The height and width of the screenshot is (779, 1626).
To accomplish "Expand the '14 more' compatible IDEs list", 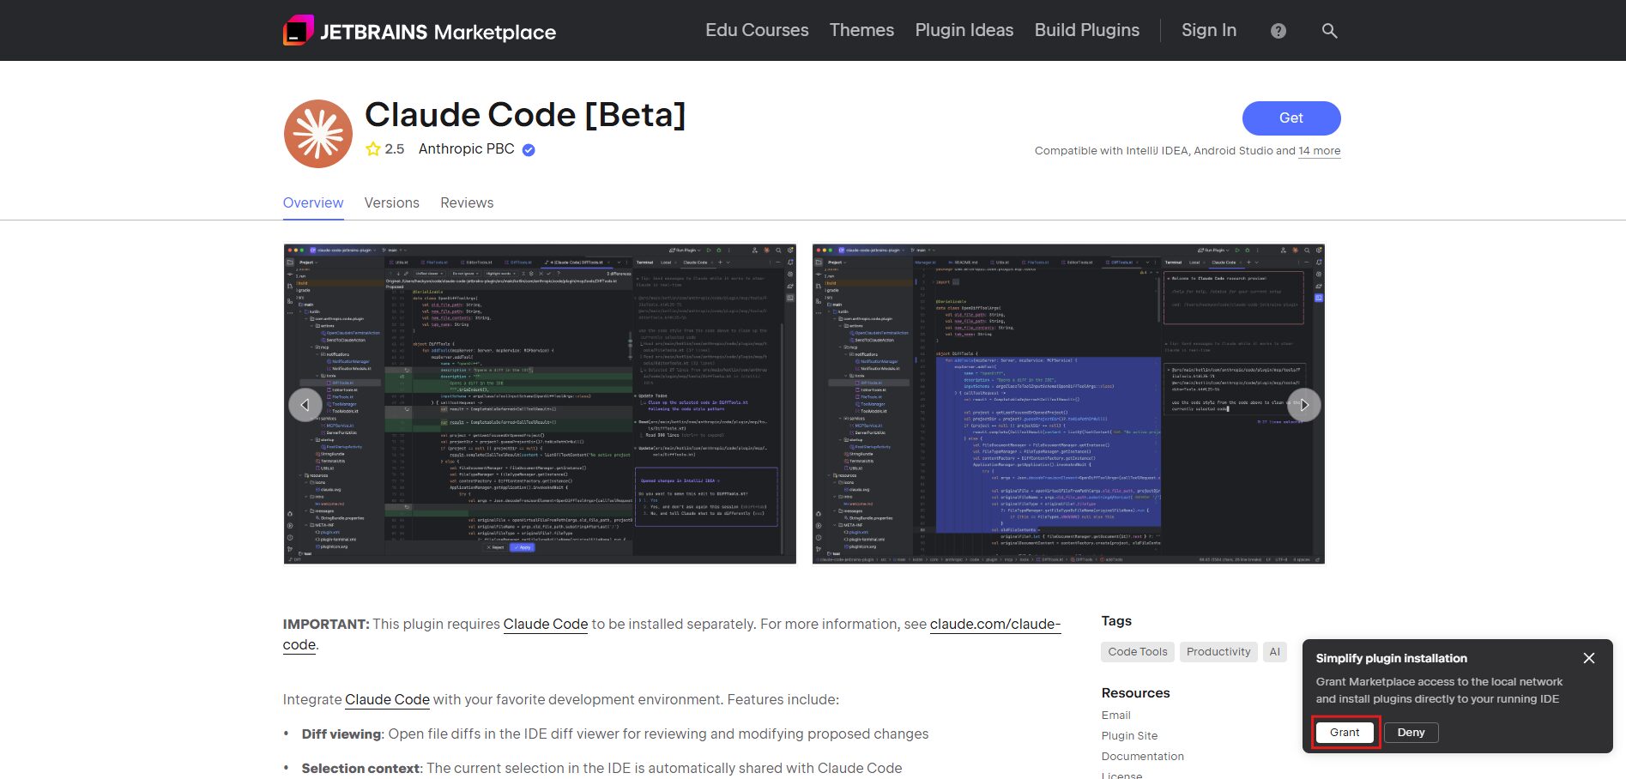I will pyautogui.click(x=1319, y=151).
